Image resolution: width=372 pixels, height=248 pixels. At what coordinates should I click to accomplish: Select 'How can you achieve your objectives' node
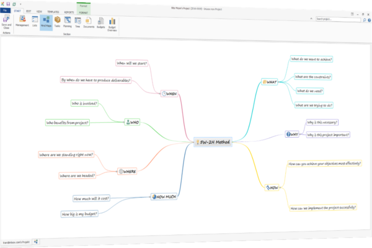(324, 164)
